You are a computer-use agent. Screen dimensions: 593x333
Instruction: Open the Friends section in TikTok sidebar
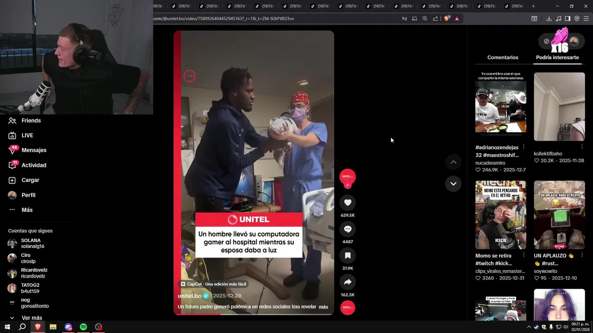pyautogui.click(x=25, y=120)
